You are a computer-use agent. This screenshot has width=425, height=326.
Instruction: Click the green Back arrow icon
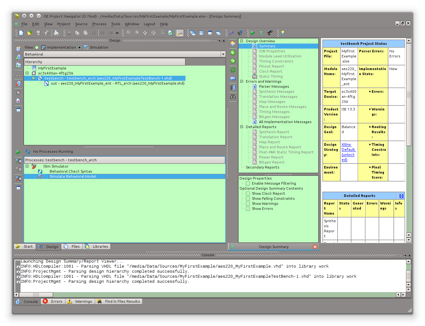click(233, 53)
